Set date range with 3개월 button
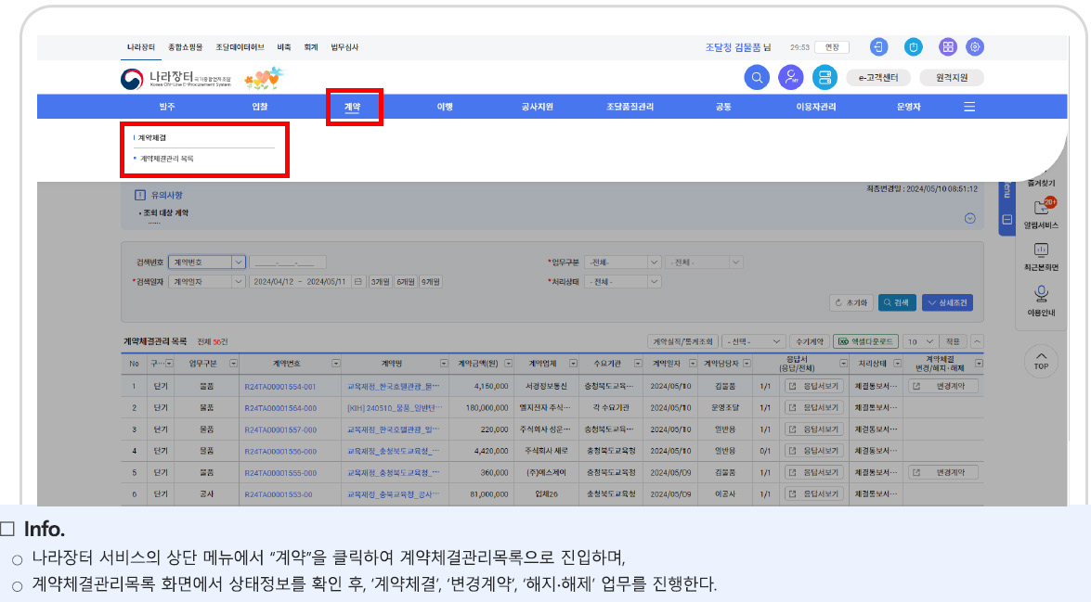The image size is (1091, 602). point(380,282)
